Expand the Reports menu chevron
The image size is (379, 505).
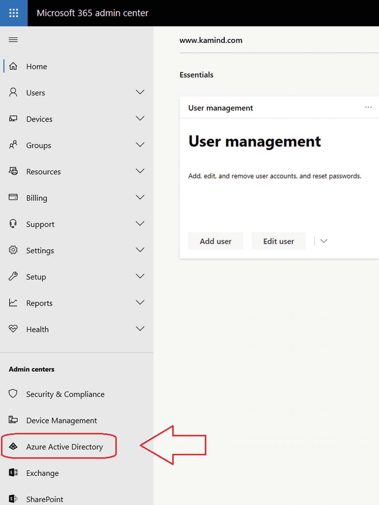tap(140, 303)
